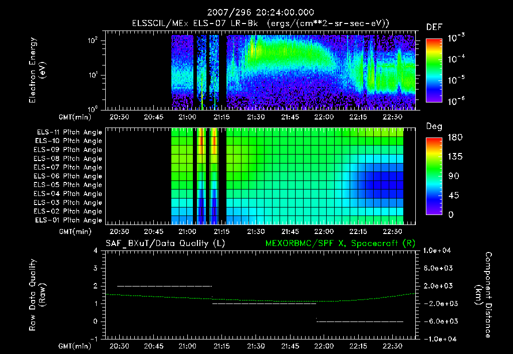Image resolution: width=513 pixels, height=354 pixels.
Task: Click the 10^1 energy axis tick label
Action: click(93, 75)
